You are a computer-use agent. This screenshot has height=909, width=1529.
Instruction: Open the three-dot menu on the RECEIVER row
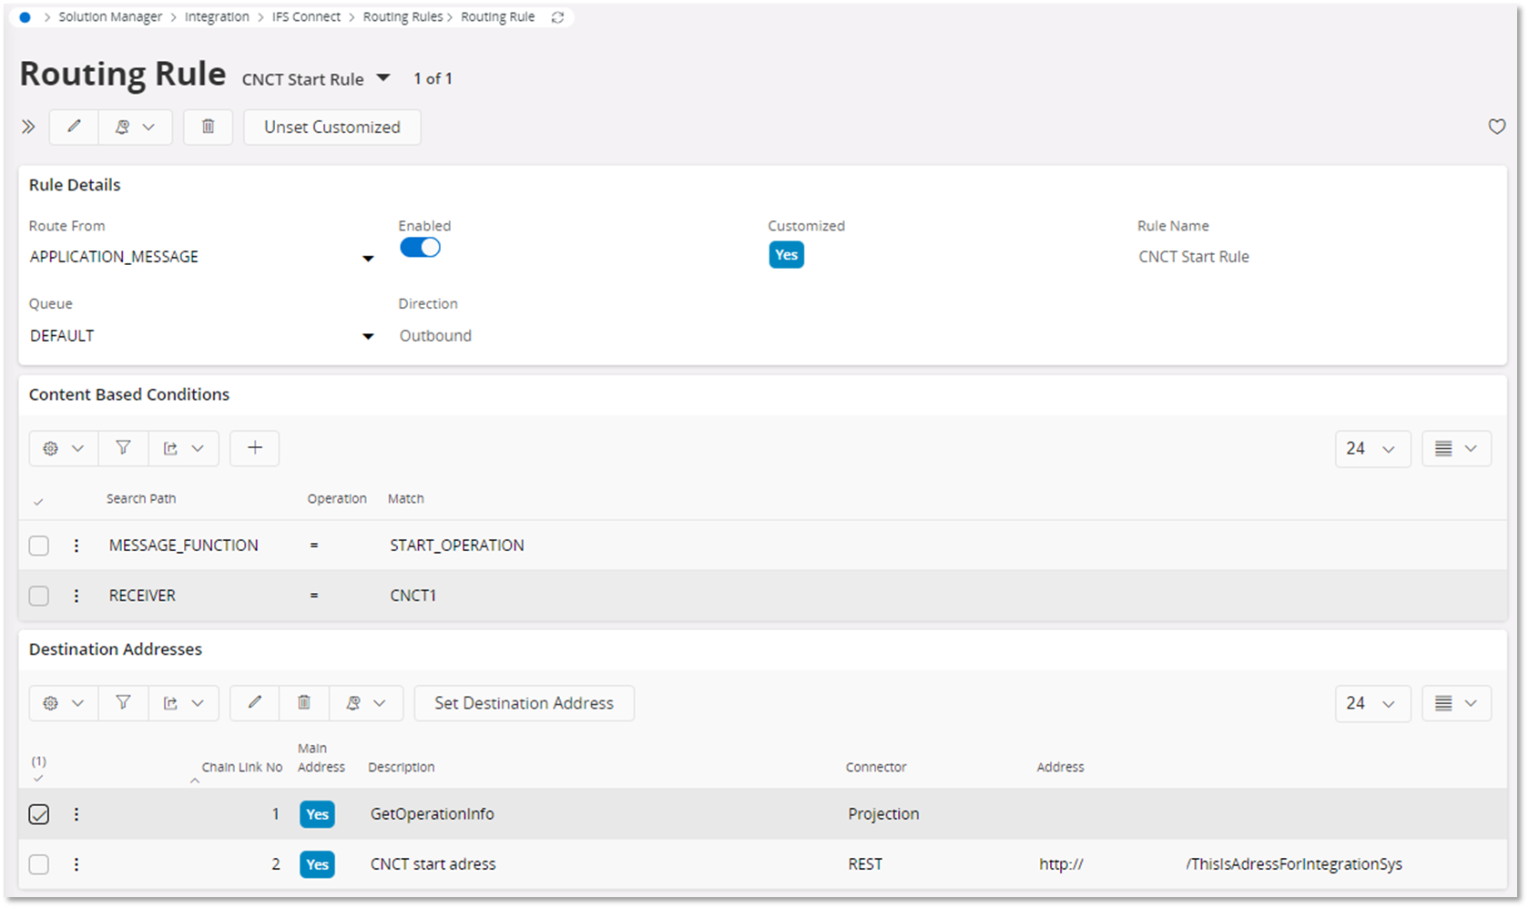pos(76,595)
